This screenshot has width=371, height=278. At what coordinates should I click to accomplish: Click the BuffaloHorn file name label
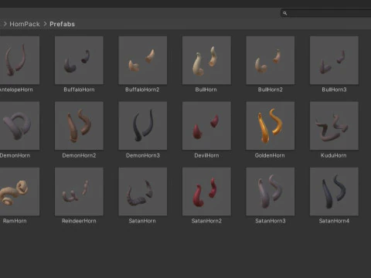pos(79,90)
